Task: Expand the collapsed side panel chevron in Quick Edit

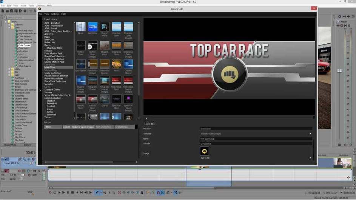Action: pos(40,91)
